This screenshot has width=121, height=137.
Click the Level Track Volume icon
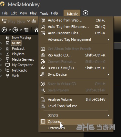[43, 106]
